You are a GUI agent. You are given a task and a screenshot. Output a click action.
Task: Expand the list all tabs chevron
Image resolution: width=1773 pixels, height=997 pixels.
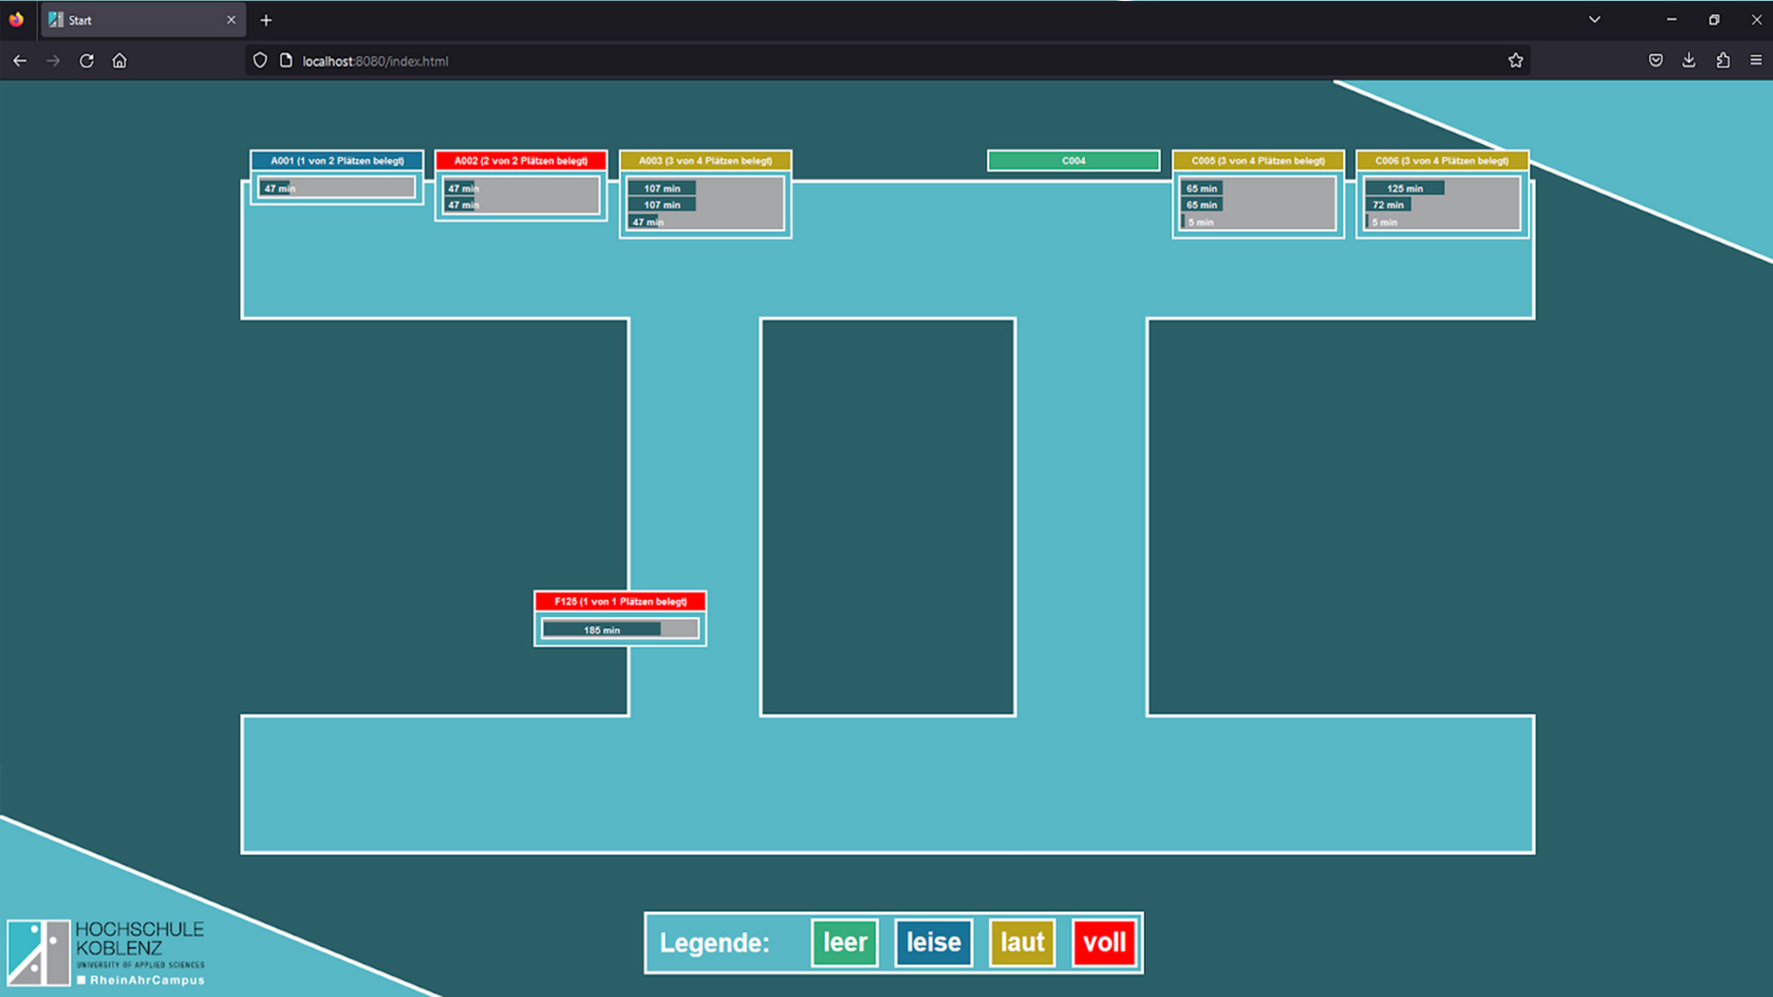pos(1595,19)
